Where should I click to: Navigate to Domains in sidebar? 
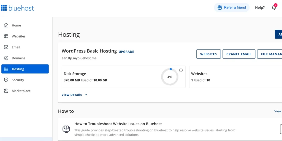tap(25, 58)
